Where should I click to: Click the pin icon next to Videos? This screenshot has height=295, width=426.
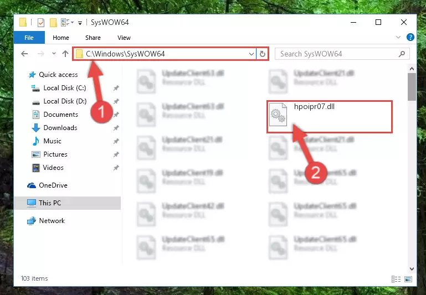click(x=116, y=168)
